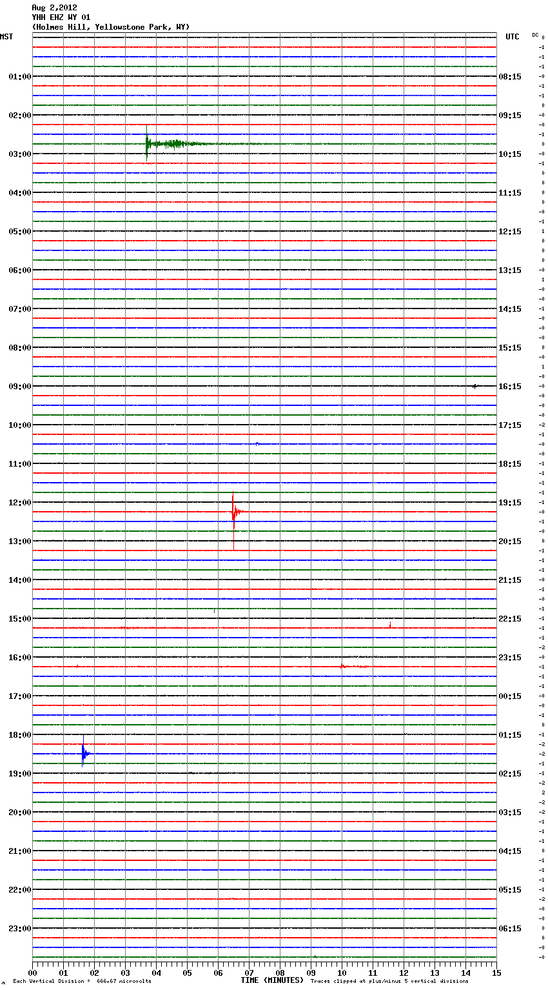Click 'Each Vertical Division = 666.67 microvolts' note
This screenshot has width=548, height=990.
[82, 981]
